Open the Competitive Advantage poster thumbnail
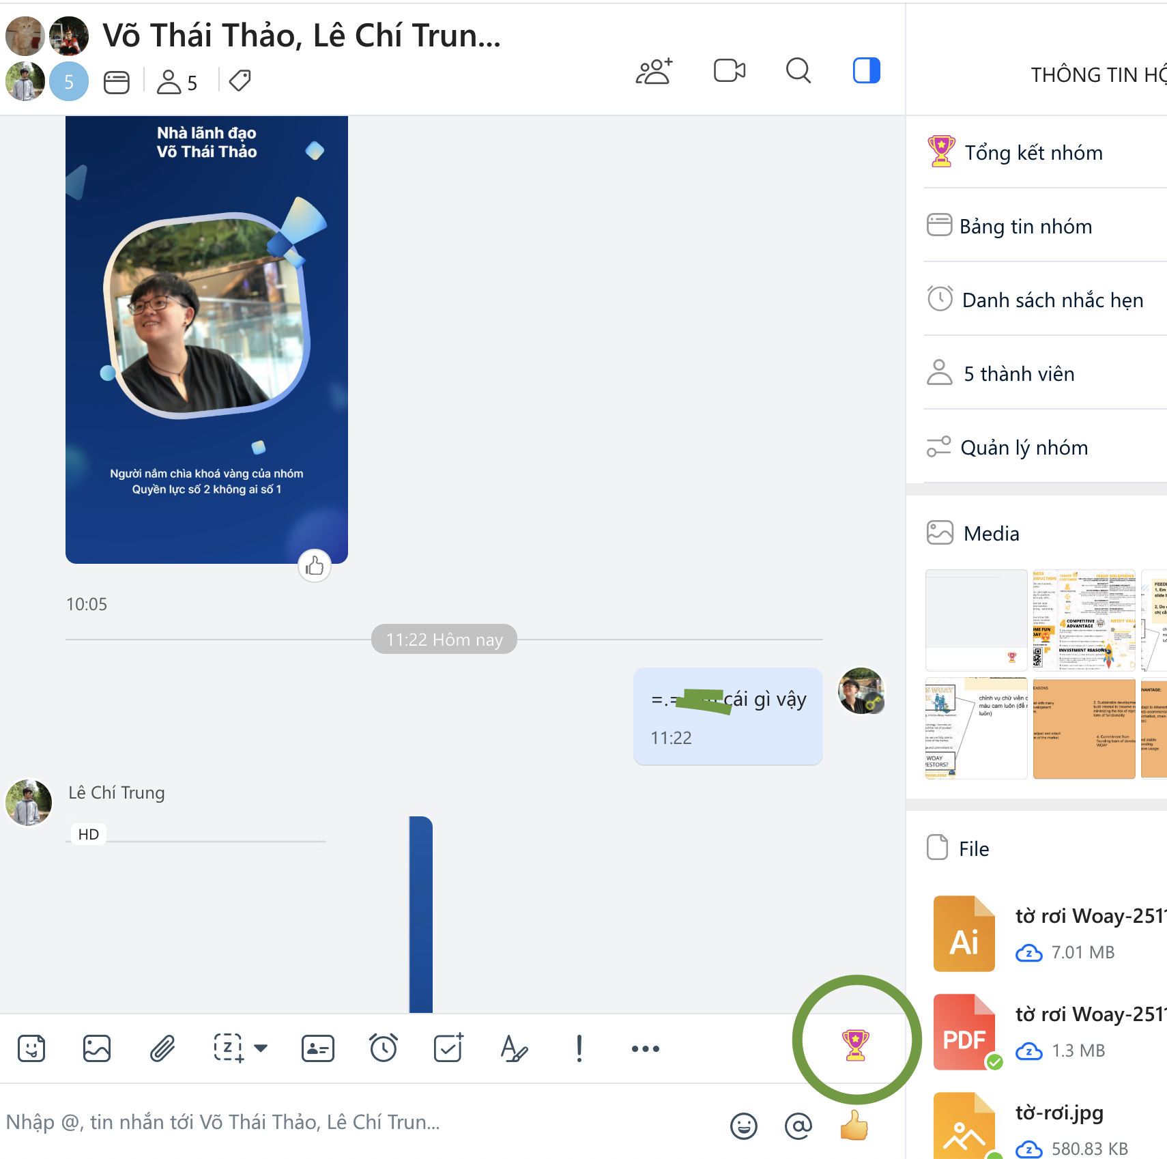 tap(1084, 620)
